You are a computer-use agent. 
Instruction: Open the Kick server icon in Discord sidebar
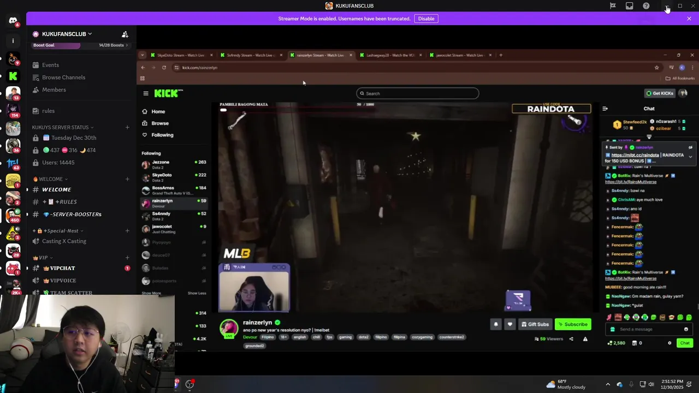click(x=13, y=76)
